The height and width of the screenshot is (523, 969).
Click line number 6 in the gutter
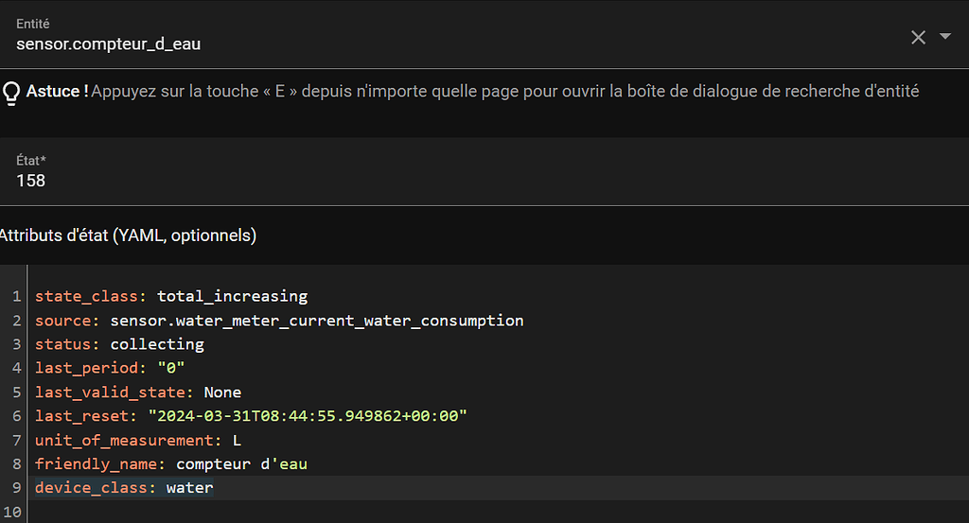point(16,416)
